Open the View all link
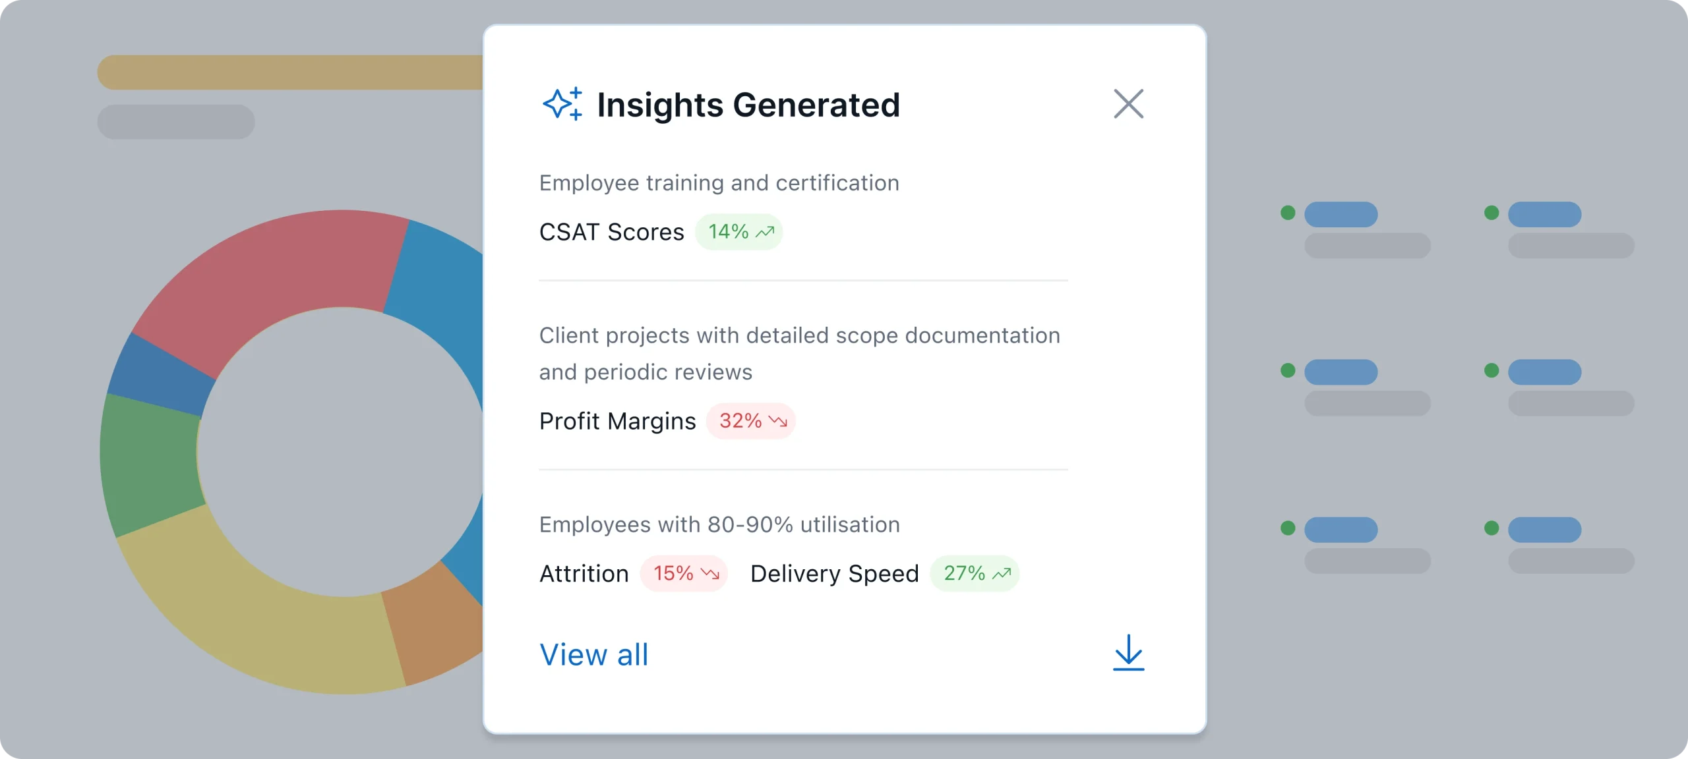The width and height of the screenshot is (1688, 759). [x=593, y=655]
